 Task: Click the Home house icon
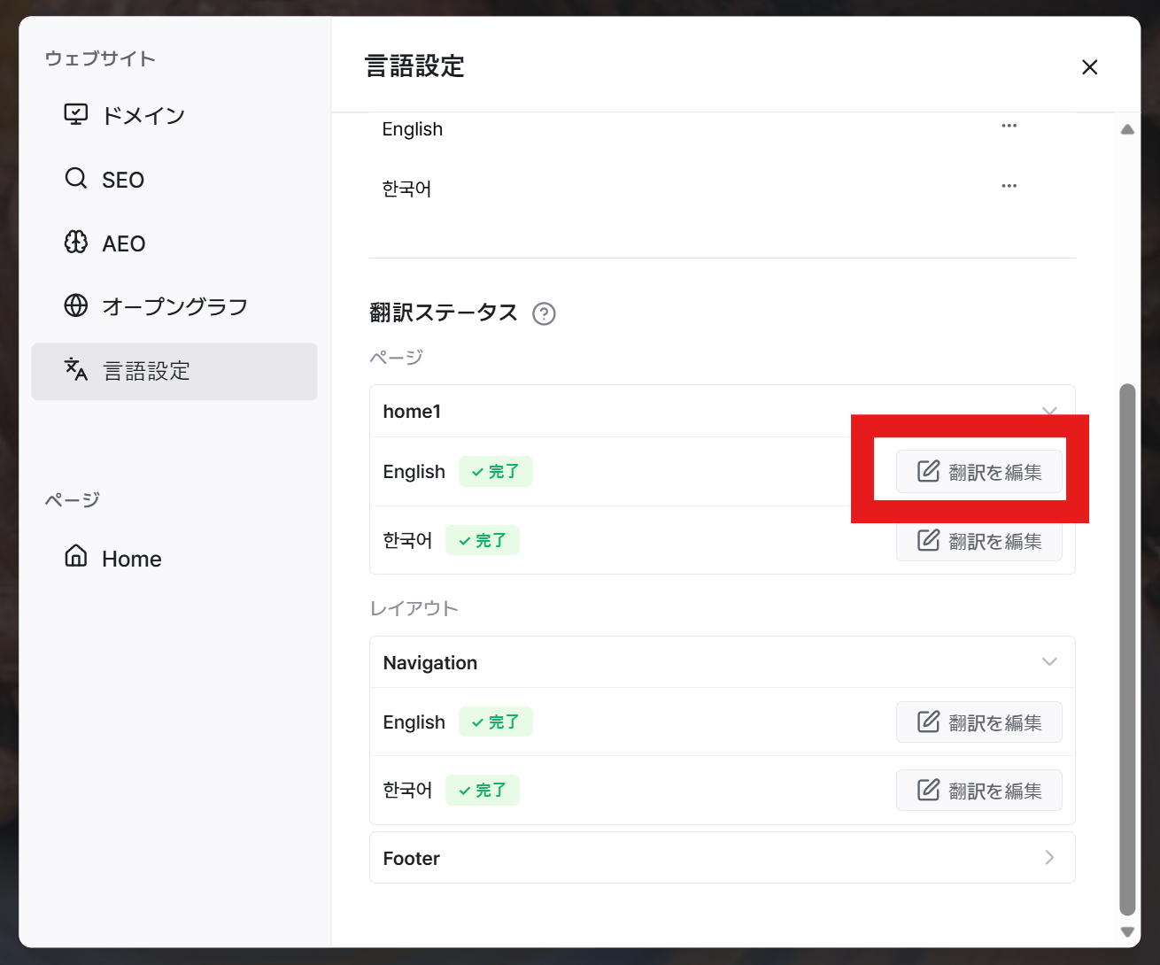(x=76, y=556)
